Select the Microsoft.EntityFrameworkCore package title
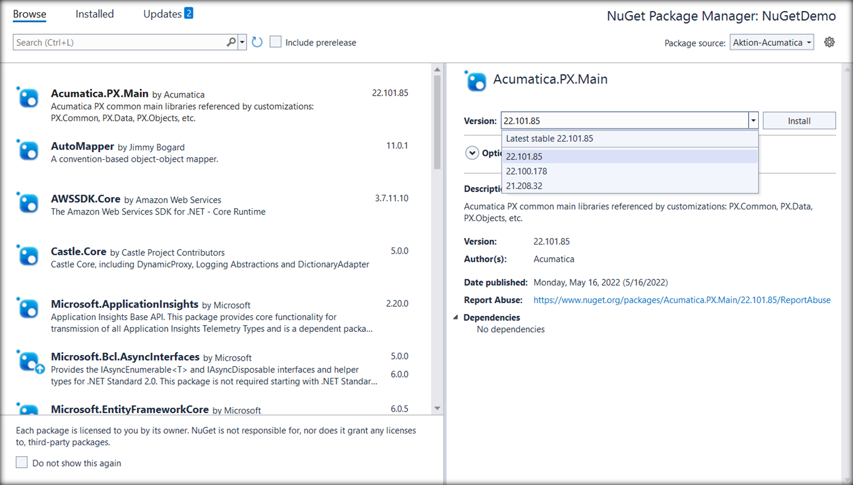Viewport: 853px width, 485px height. [129, 409]
